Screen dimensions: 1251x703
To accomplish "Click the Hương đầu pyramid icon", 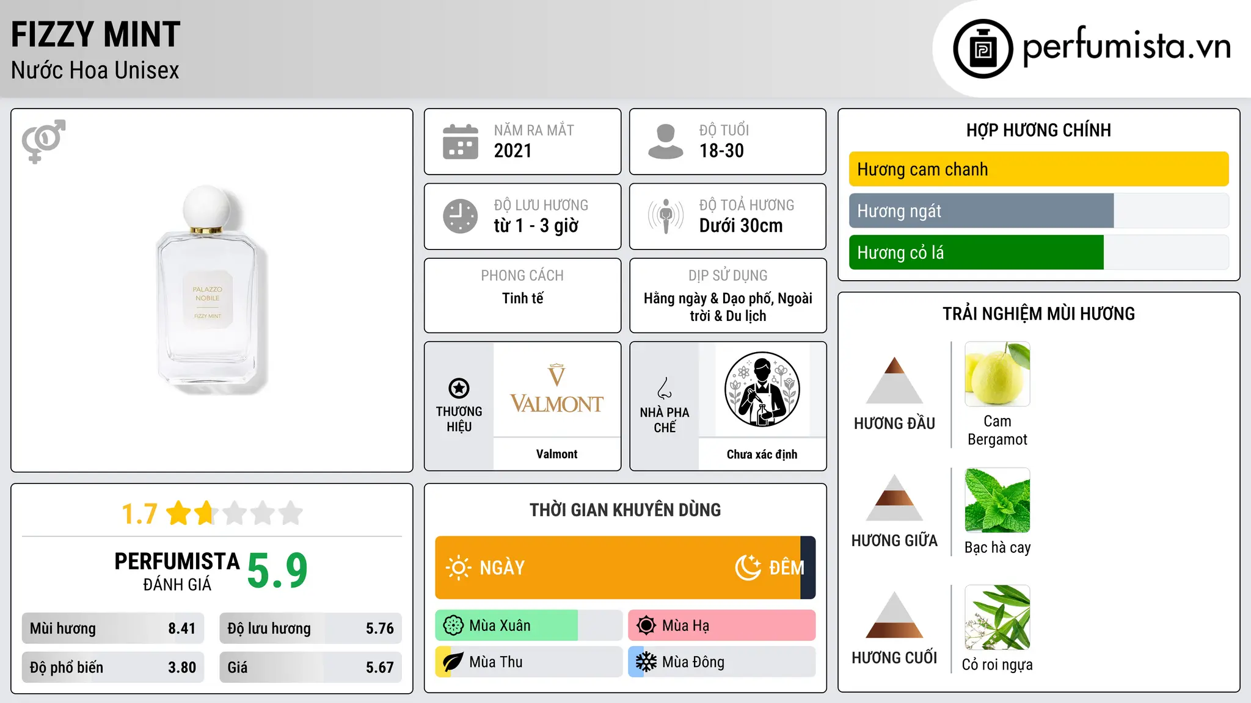I will tap(894, 380).
